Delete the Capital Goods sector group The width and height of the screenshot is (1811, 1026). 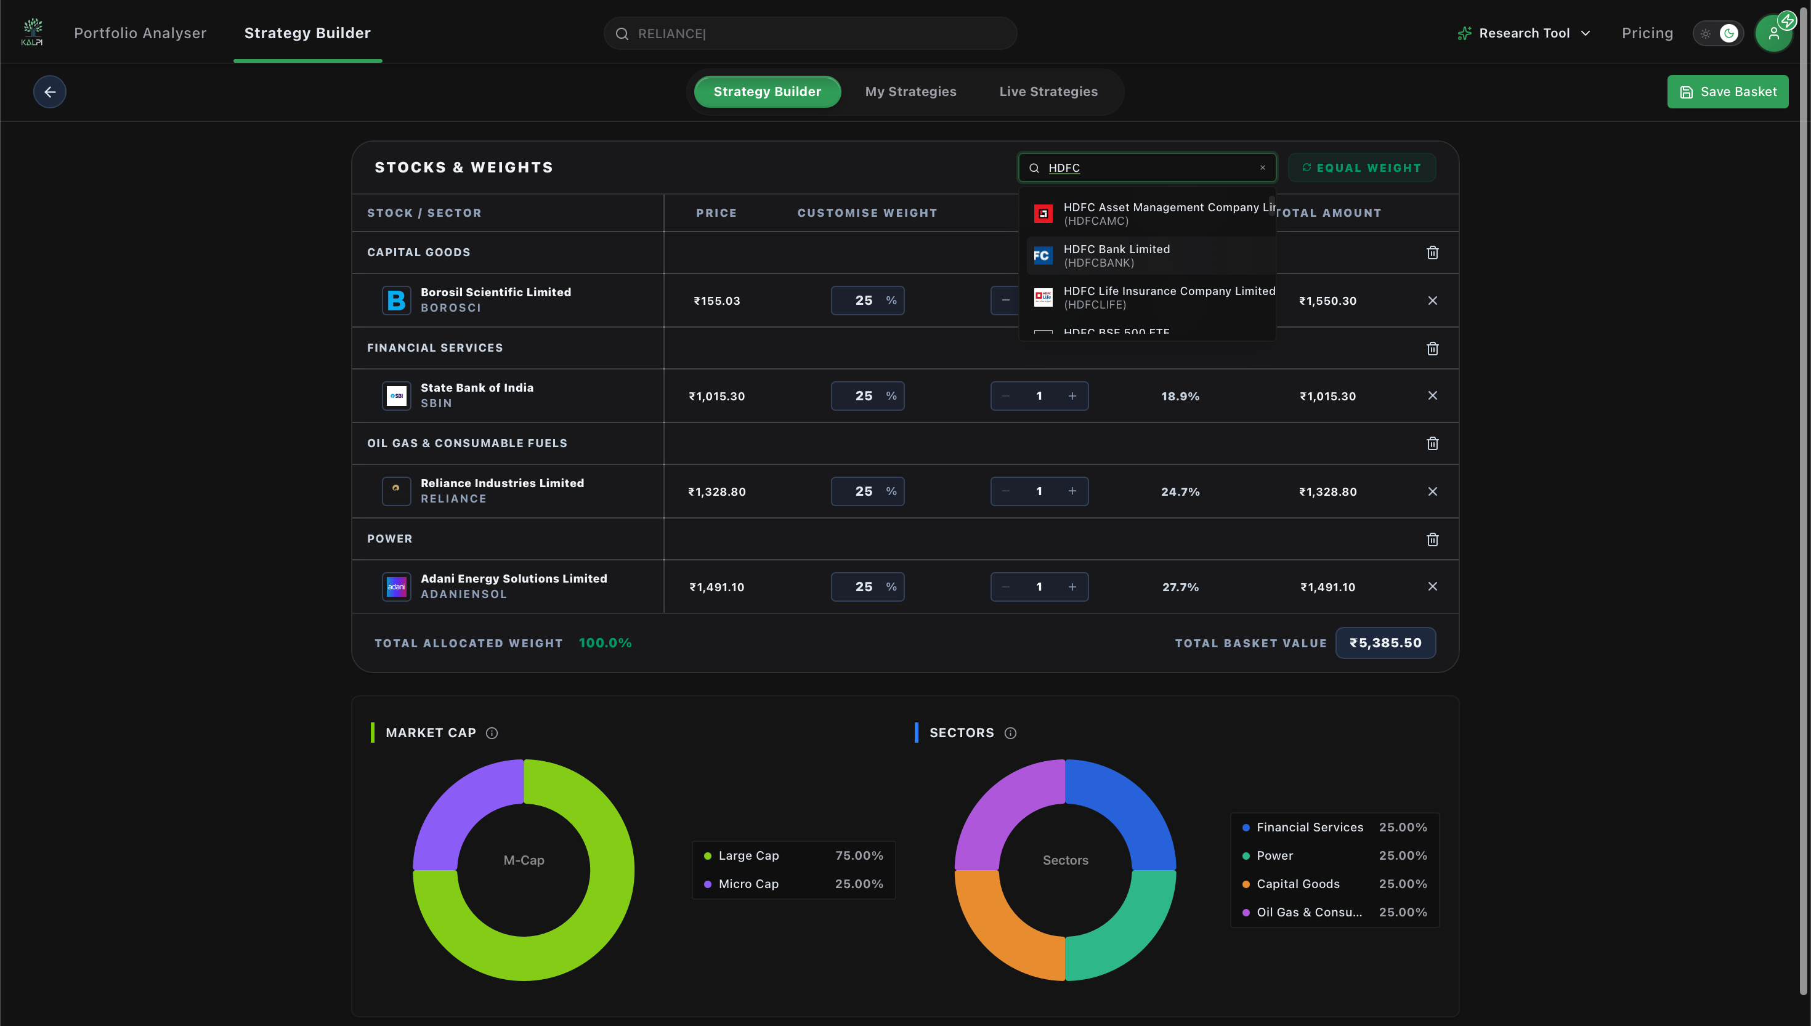pyautogui.click(x=1432, y=252)
